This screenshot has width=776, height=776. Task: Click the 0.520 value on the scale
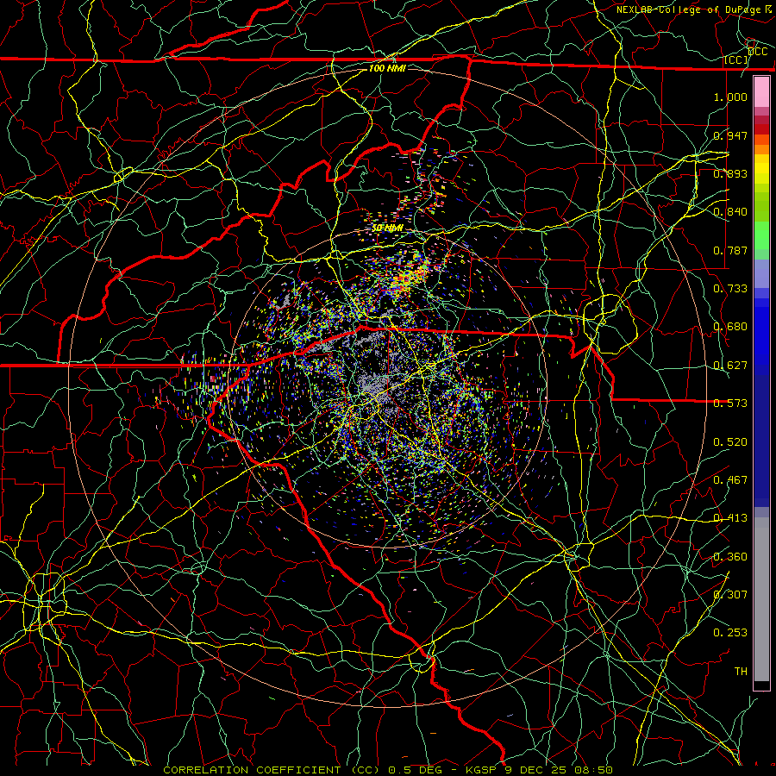[730, 441]
